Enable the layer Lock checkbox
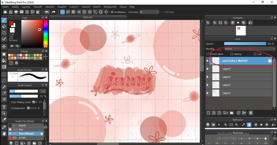Screen dimensions: 277x145 [255, 54]
